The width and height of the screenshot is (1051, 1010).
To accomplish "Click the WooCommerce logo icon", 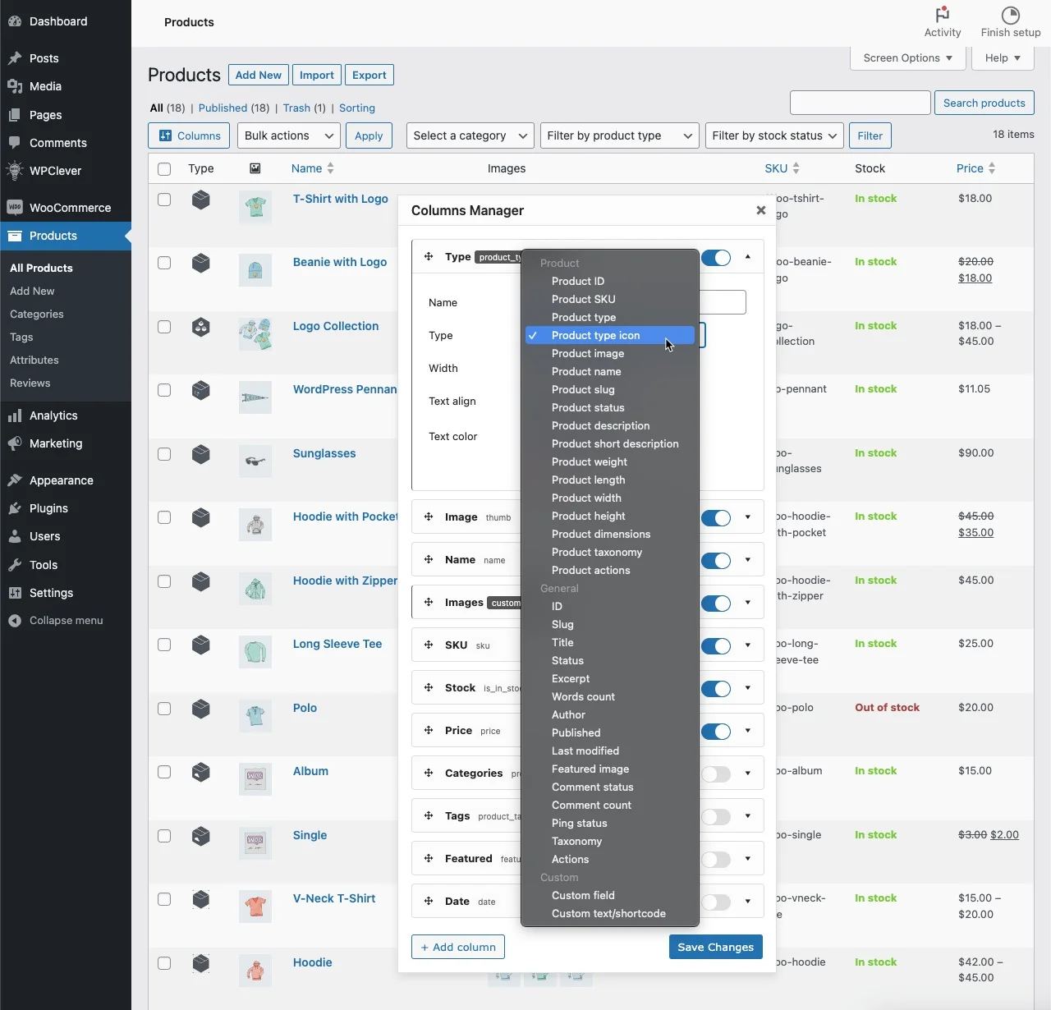I will pyautogui.click(x=15, y=208).
